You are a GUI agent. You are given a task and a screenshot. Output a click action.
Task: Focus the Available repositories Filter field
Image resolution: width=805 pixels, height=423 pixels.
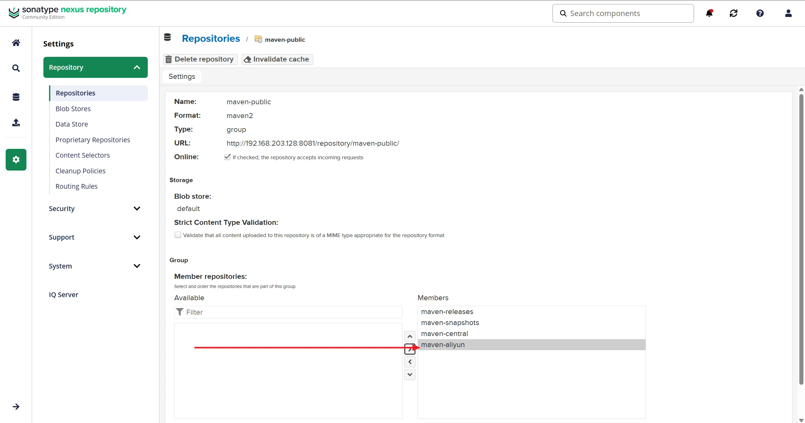point(288,312)
